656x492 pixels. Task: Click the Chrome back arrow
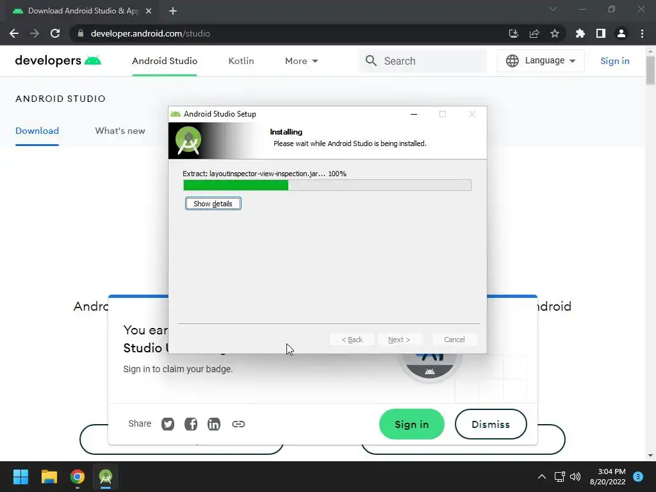pyautogui.click(x=14, y=33)
